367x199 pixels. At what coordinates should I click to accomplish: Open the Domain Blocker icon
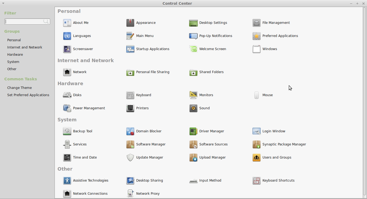point(130,131)
